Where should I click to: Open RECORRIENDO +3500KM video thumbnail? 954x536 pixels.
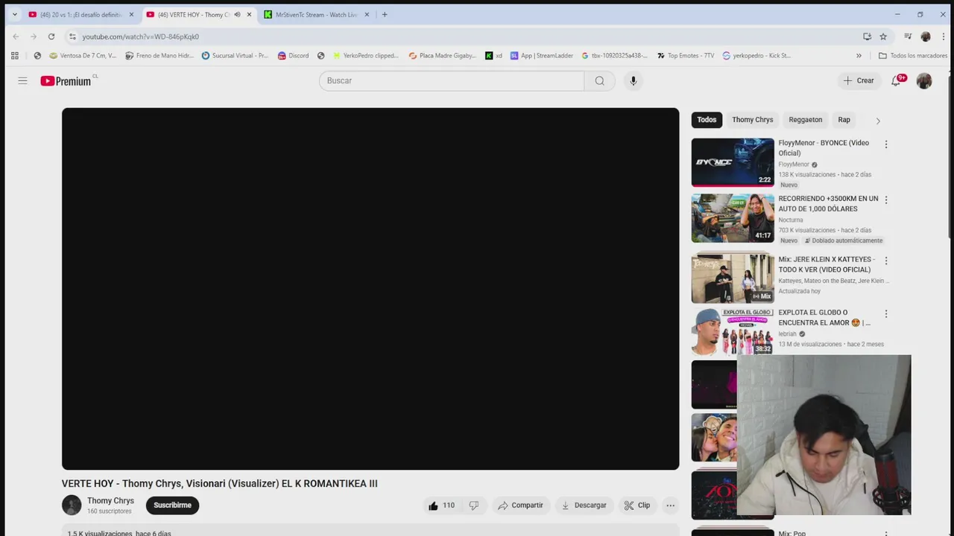coord(733,218)
